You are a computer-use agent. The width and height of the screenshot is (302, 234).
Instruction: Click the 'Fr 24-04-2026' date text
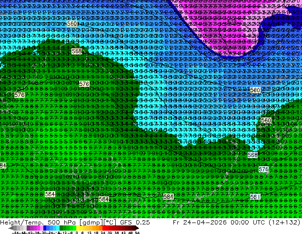coord(200,222)
